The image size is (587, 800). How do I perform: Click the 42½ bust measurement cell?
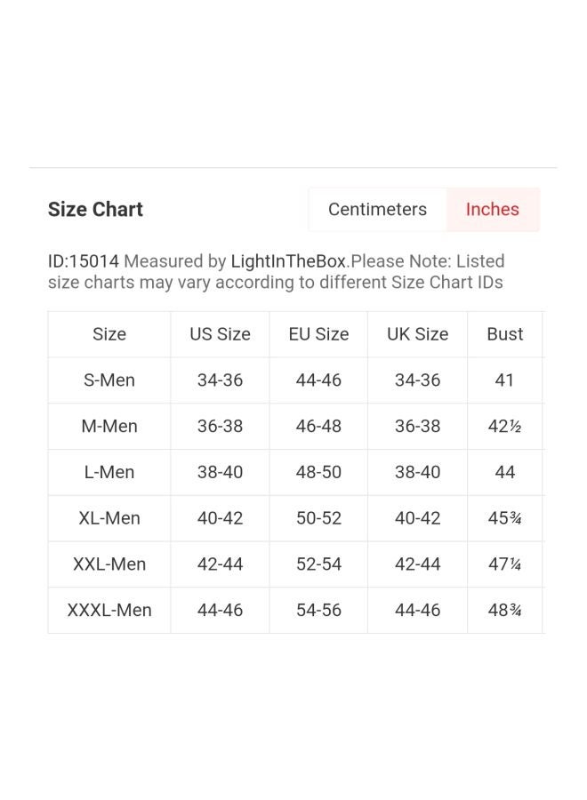[x=505, y=426]
